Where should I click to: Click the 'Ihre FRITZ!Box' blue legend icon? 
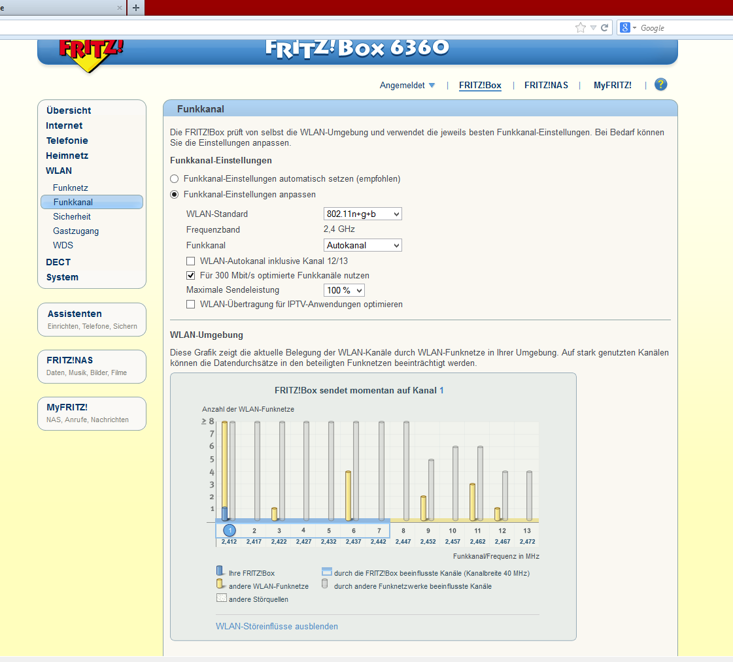(x=220, y=571)
